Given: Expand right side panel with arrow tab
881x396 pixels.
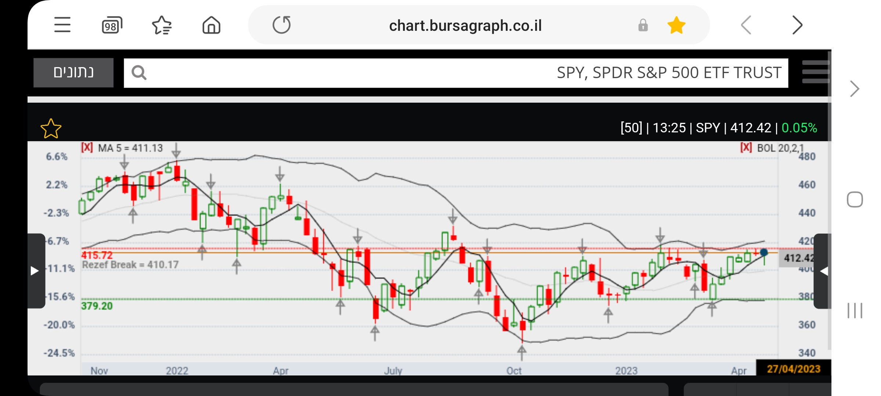Looking at the screenshot, I should pos(823,271).
